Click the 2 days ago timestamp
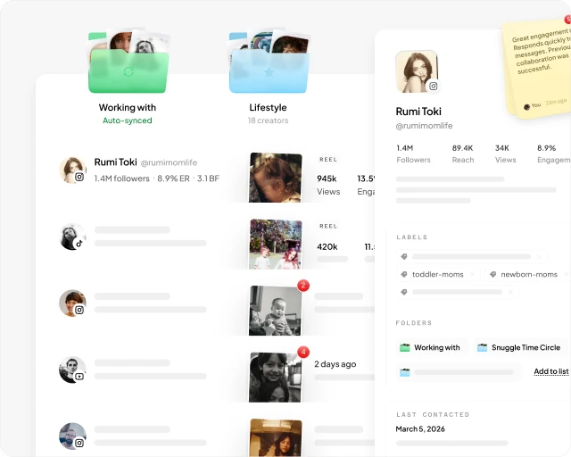The width and height of the screenshot is (571, 457). coord(335,364)
